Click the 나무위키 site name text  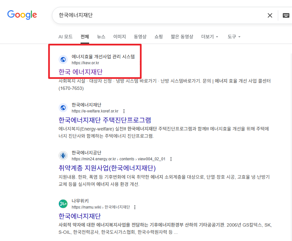[x=80, y=201]
